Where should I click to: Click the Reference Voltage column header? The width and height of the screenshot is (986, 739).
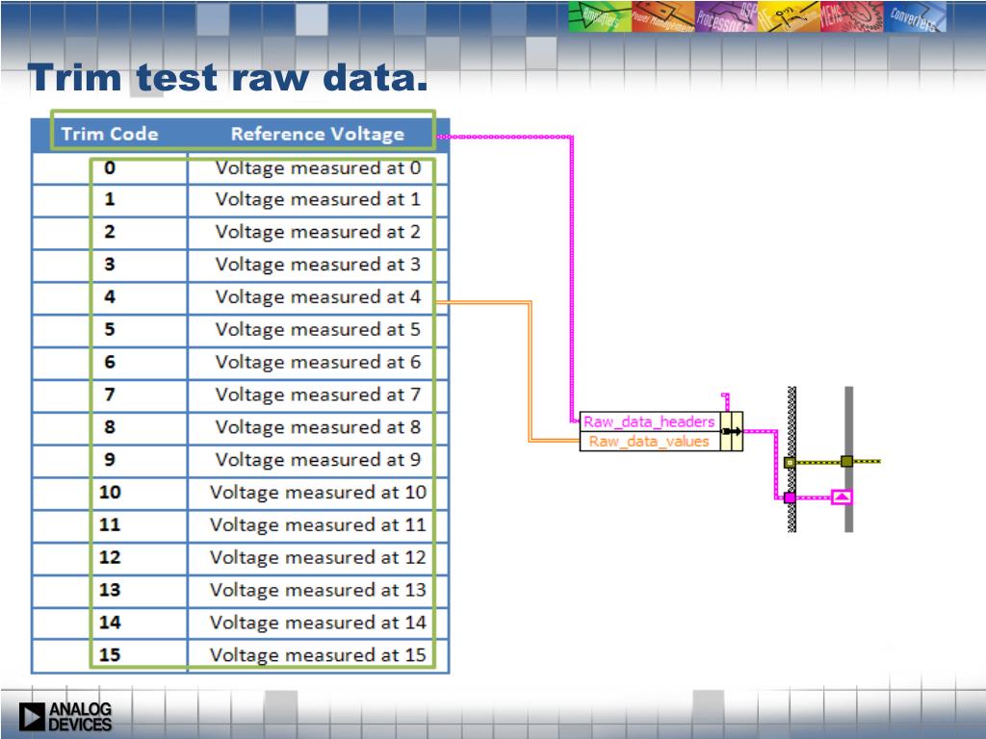coord(318,134)
